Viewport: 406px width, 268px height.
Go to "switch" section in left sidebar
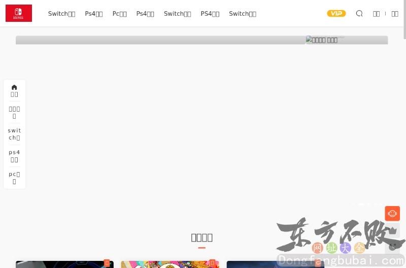(x=14, y=134)
